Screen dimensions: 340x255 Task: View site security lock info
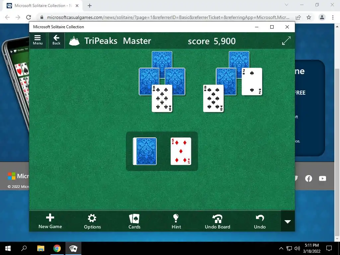(42, 17)
